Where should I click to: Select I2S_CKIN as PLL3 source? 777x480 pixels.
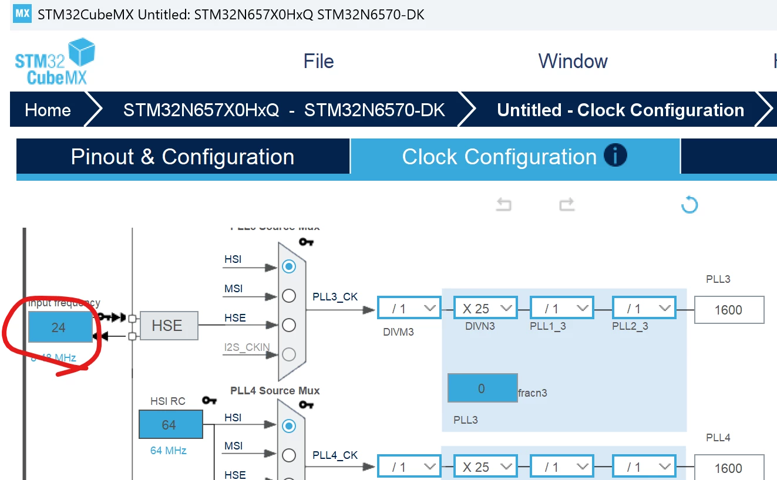click(288, 354)
